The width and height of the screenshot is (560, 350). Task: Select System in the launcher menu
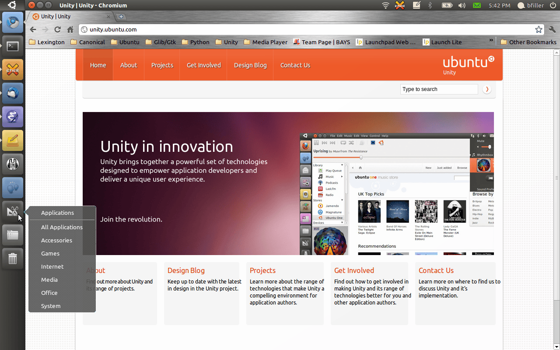(62, 306)
